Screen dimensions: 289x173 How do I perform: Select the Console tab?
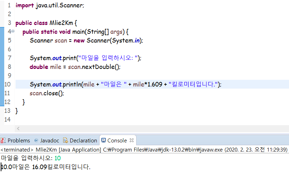pos(117,141)
